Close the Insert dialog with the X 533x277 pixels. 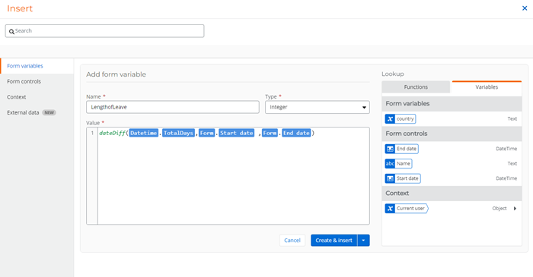[x=525, y=8]
